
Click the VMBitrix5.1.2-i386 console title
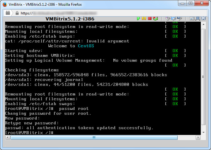click(x=70, y=19)
